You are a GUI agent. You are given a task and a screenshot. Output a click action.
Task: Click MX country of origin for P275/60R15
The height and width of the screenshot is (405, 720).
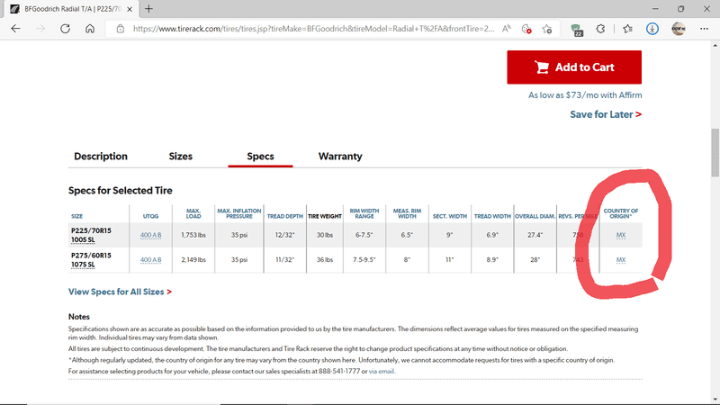coord(621,260)
